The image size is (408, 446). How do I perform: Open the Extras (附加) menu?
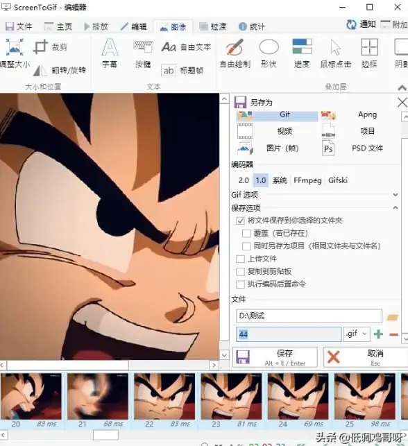coord(394,25)
